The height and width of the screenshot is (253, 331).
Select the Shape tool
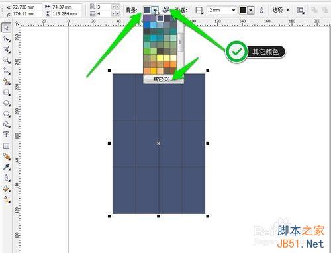coord(7,39)
